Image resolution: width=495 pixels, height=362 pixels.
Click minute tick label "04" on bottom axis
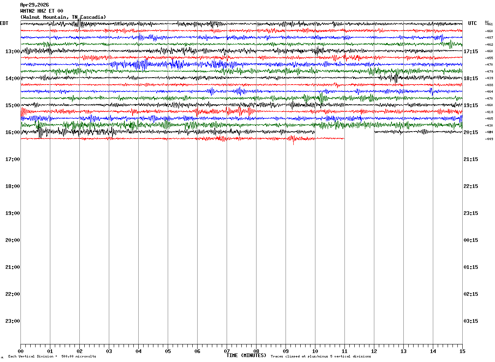point(138,351)
